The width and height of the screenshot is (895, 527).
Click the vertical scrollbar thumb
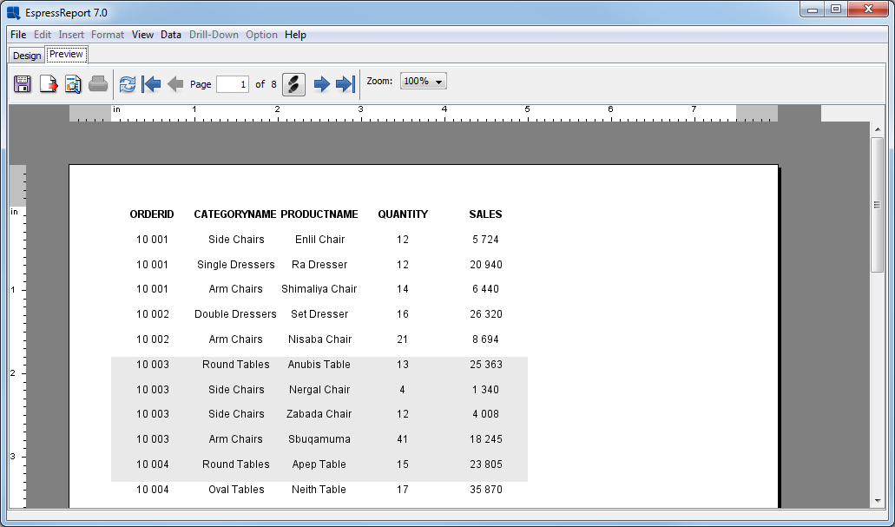(878, 205)
